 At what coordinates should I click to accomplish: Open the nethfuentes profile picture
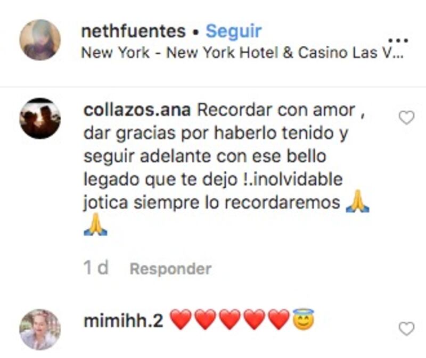pos(40,39)
